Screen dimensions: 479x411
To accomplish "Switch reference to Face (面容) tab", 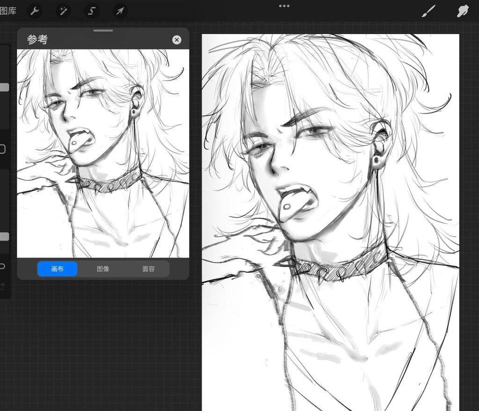I will [148, 269].
